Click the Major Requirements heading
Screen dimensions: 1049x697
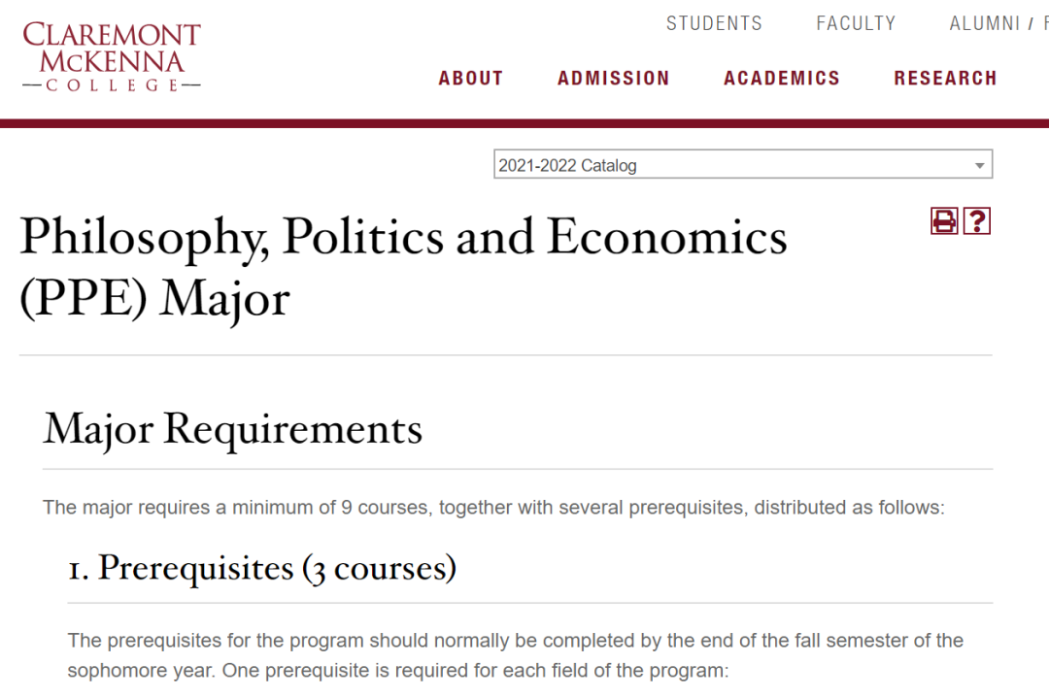click(x=233, y=428)
